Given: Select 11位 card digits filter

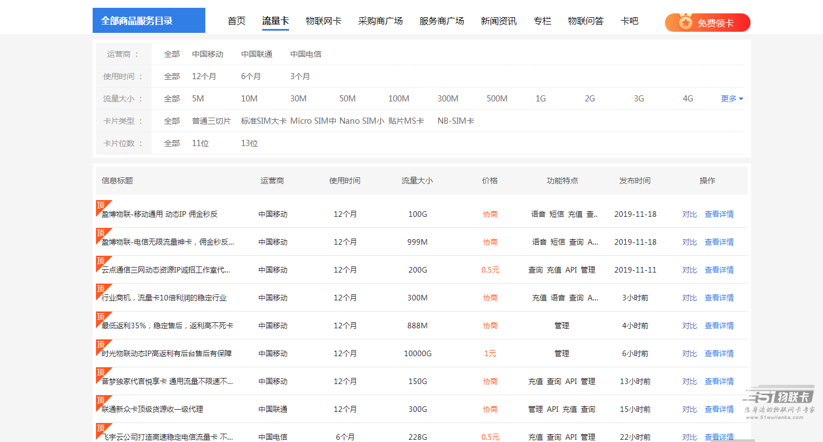Looking at the screenshot, I should [x=200, y=143].
